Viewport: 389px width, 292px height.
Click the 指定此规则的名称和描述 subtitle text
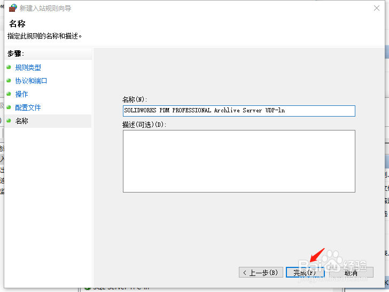45,36
